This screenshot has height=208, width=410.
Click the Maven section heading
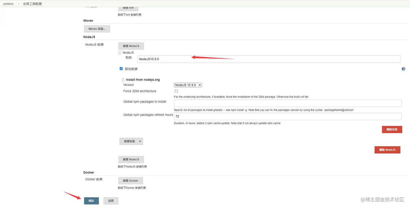coord(88,21)
